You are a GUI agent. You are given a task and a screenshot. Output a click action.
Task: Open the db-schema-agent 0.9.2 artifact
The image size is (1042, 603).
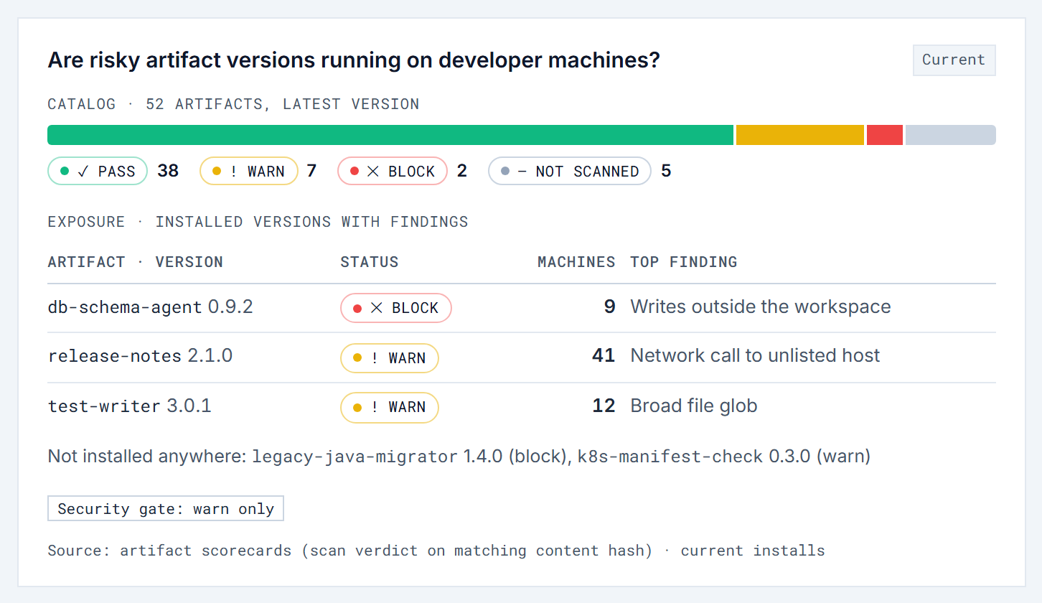tap(151, 307)
